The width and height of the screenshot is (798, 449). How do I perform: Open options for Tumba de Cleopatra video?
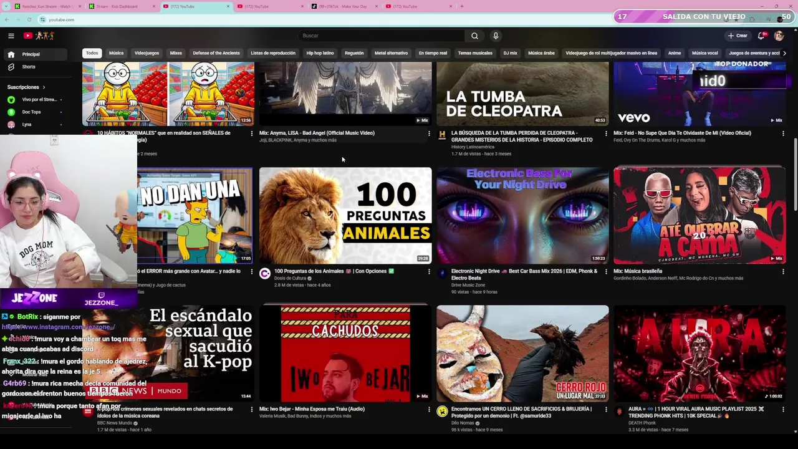point(606,133)
